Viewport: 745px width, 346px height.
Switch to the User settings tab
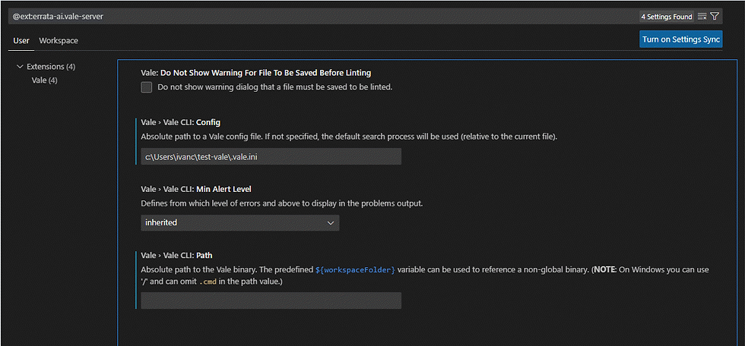point(21,41)
